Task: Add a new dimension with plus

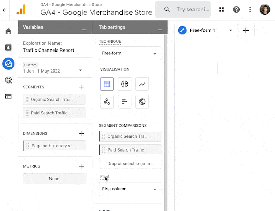Action: 81,133
